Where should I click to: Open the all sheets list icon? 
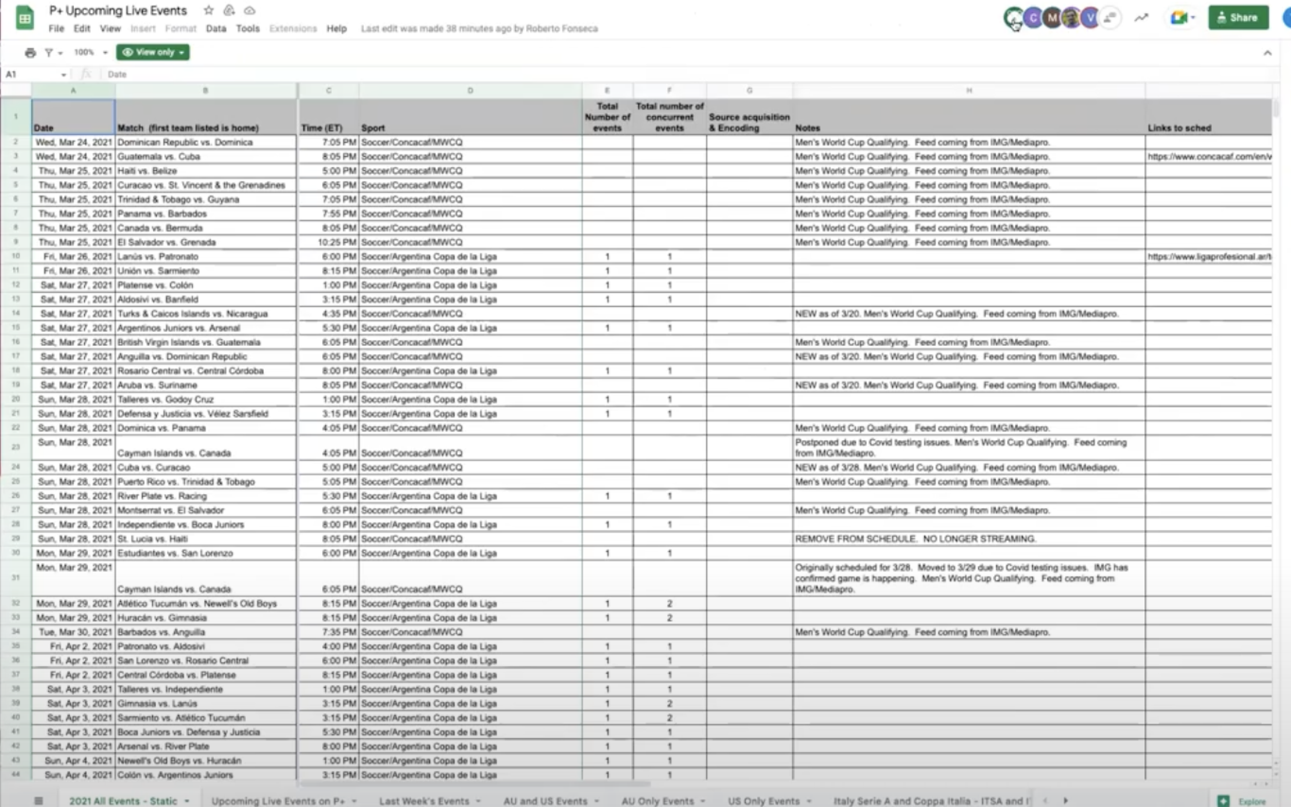pyautogui.click(x=38, y=801)
